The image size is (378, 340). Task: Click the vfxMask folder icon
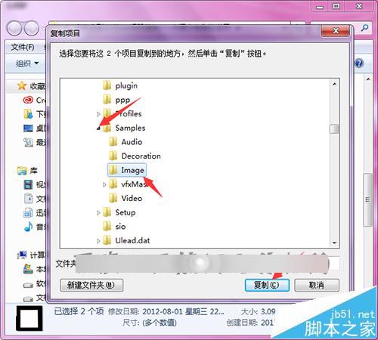113,184
